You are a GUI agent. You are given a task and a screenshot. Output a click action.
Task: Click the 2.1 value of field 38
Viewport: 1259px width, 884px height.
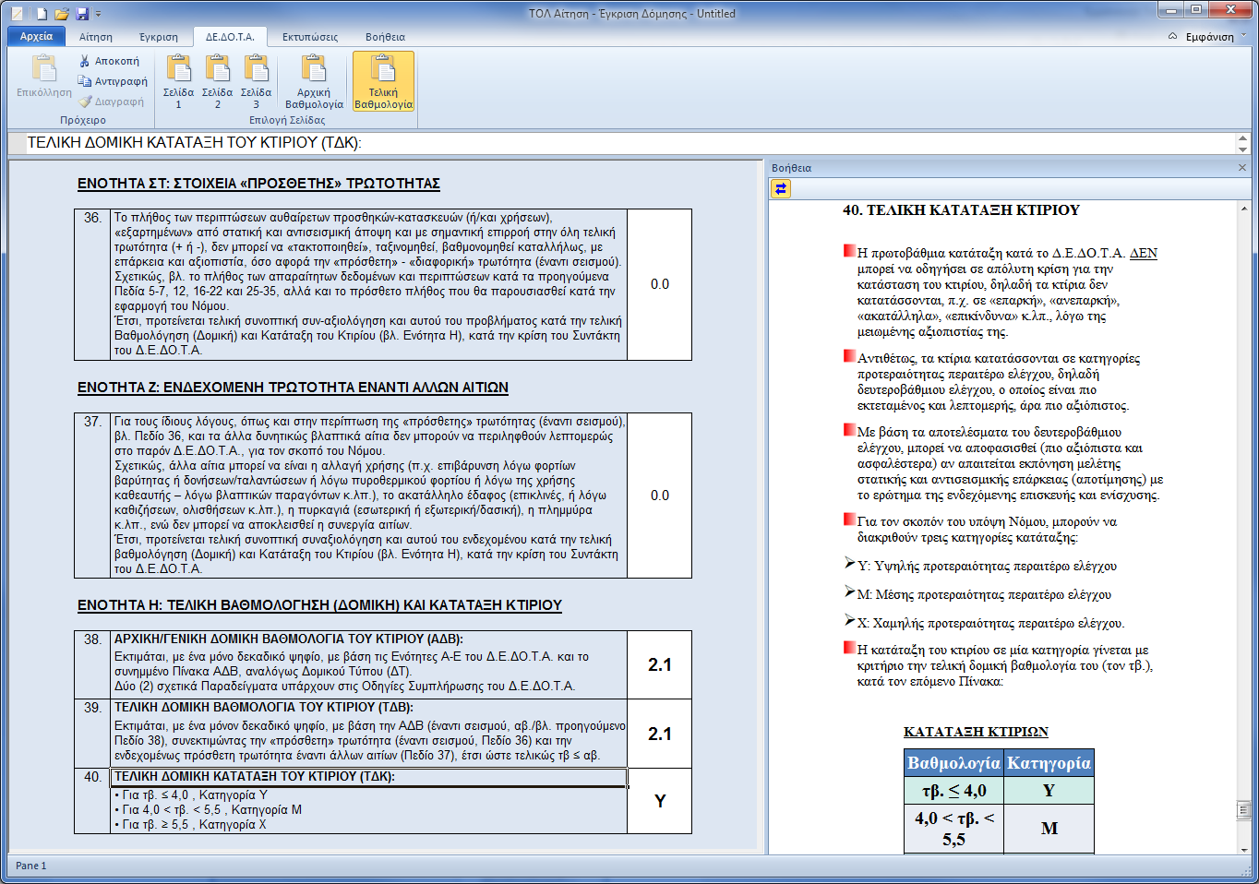point(659,664)
